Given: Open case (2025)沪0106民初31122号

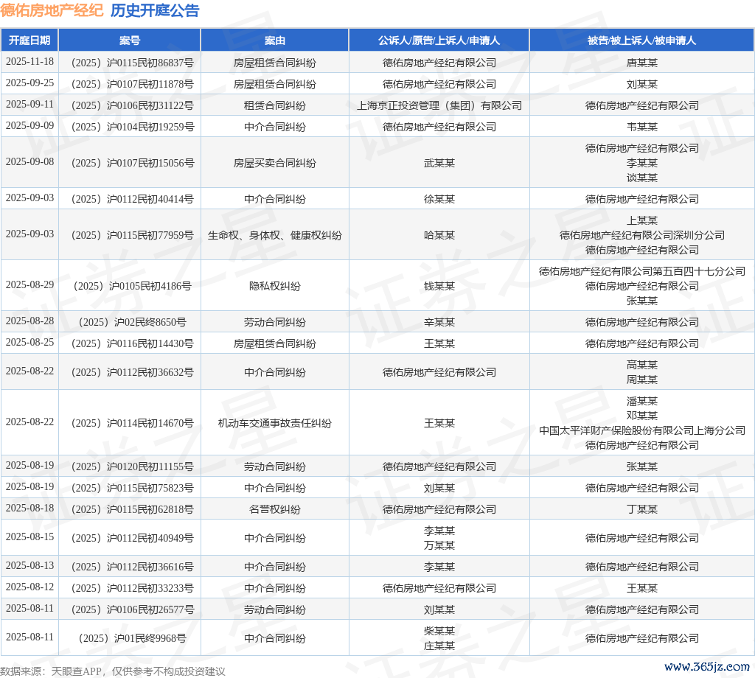Looking at the screenshot, I should [130, 105].
